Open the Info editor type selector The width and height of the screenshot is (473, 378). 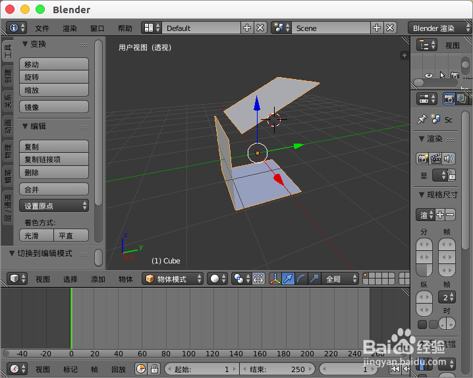tap(16, 28)
